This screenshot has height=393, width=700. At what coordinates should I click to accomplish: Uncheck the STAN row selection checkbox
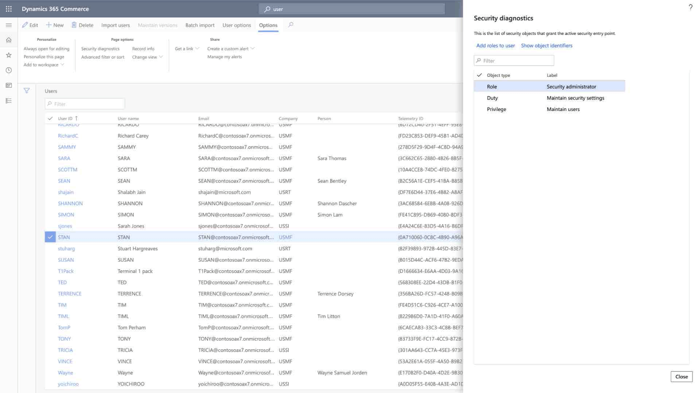click(x=50, y=237)
